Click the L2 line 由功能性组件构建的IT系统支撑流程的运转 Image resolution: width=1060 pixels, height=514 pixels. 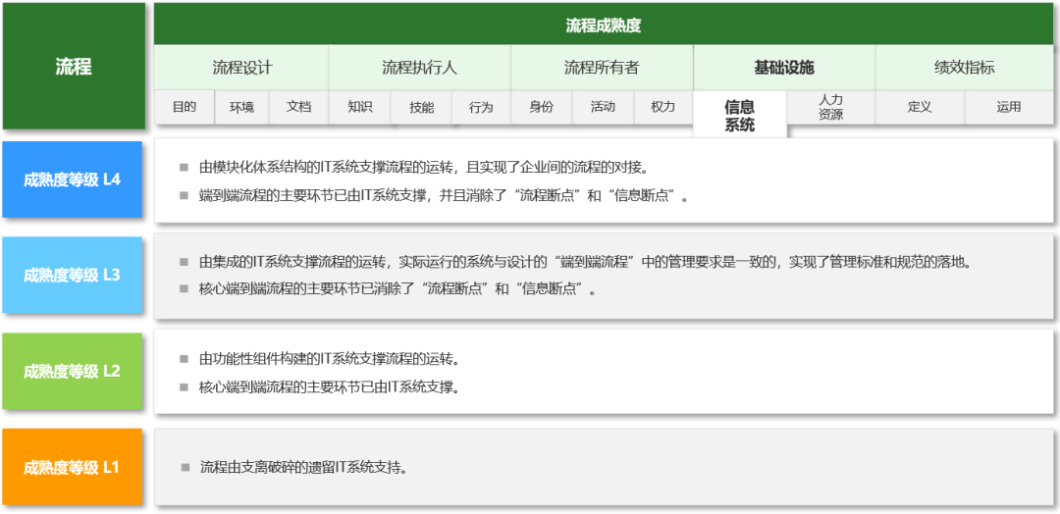[329, 358]
